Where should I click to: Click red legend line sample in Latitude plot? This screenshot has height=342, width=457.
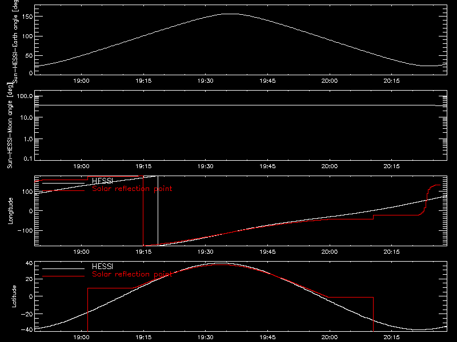click(63, 276)
